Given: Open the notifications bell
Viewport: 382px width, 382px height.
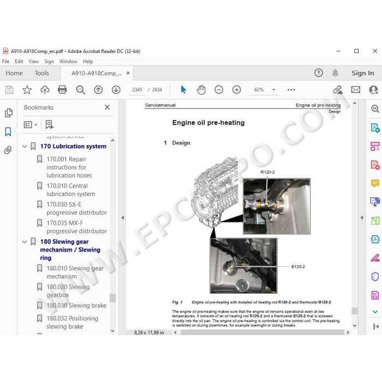Looking at the screenshot, I should click(335, 73).
